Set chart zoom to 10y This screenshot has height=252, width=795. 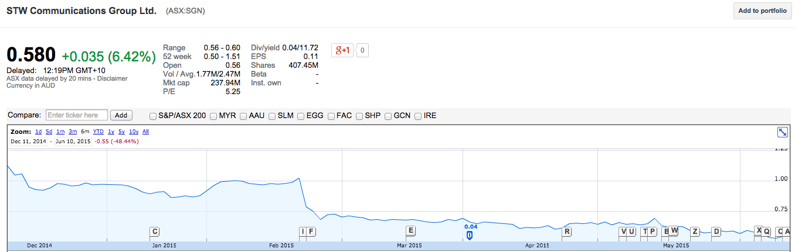134,132
